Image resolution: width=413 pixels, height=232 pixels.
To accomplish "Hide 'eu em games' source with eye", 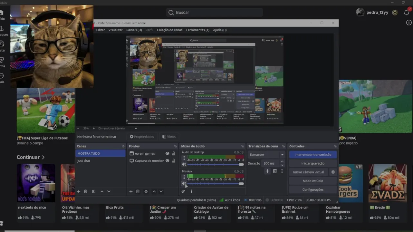I will pos(167,153).
